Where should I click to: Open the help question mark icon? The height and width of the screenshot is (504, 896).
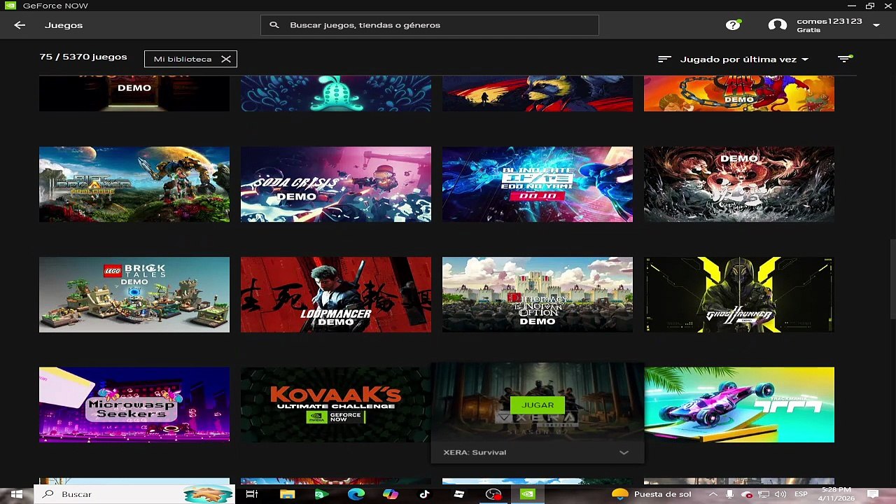click(x=733, y=25)
